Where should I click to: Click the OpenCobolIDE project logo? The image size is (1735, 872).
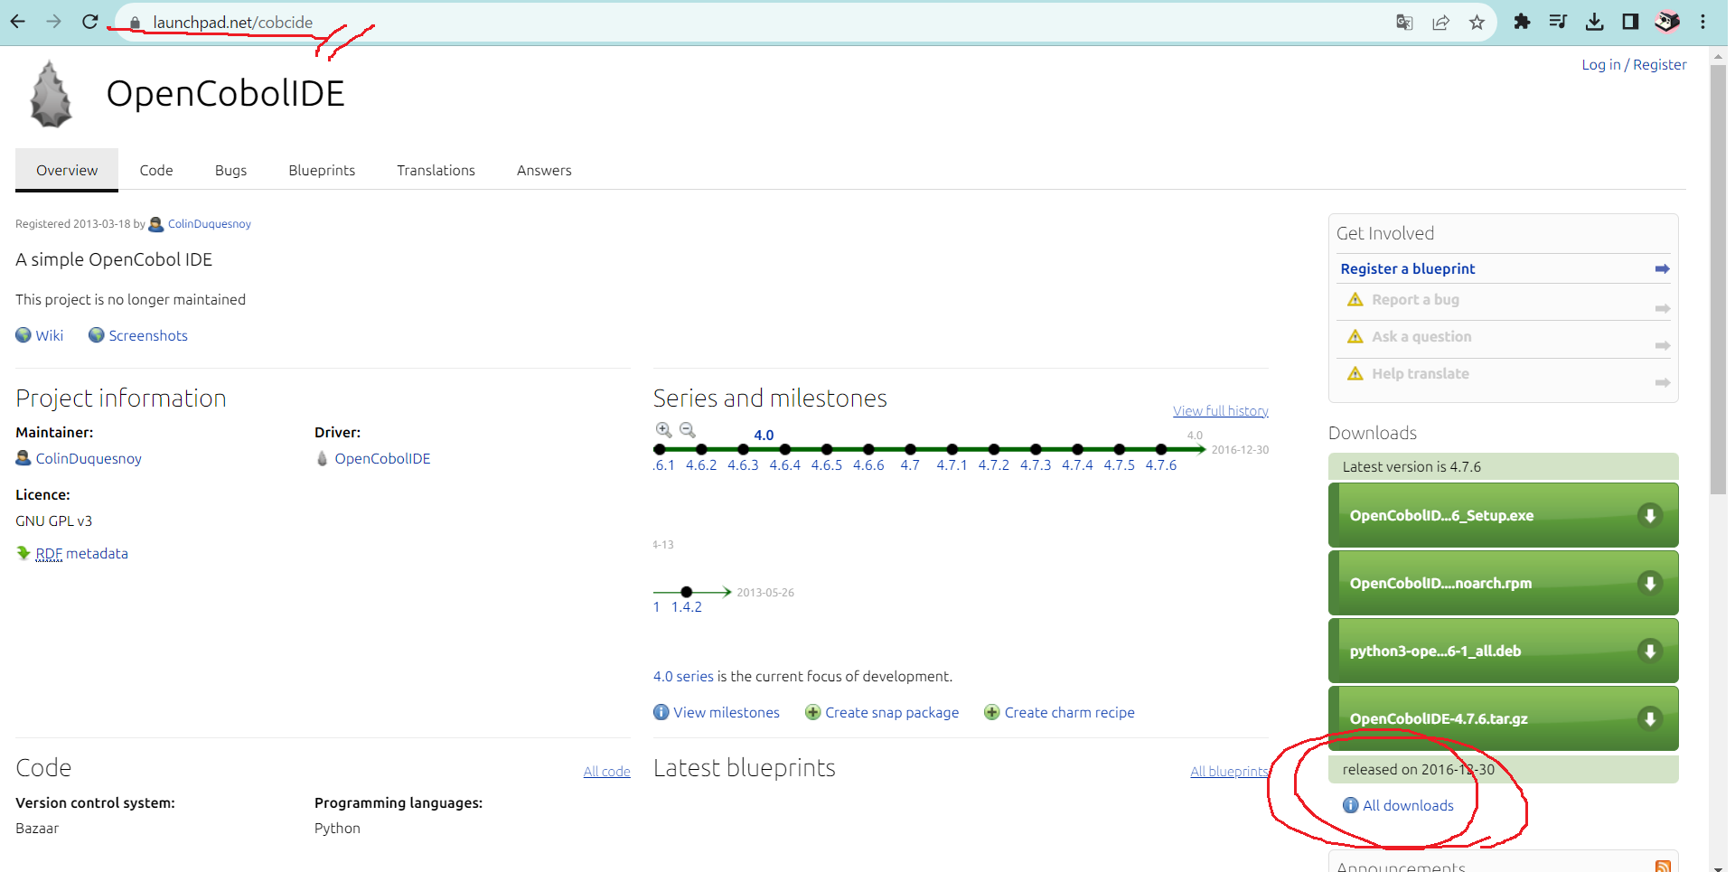[51, 93]
